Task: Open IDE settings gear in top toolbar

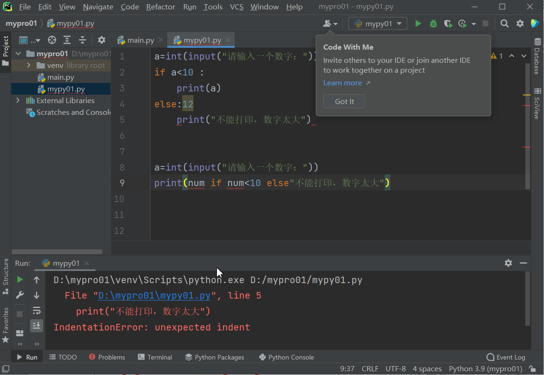Action: [520, 23]
